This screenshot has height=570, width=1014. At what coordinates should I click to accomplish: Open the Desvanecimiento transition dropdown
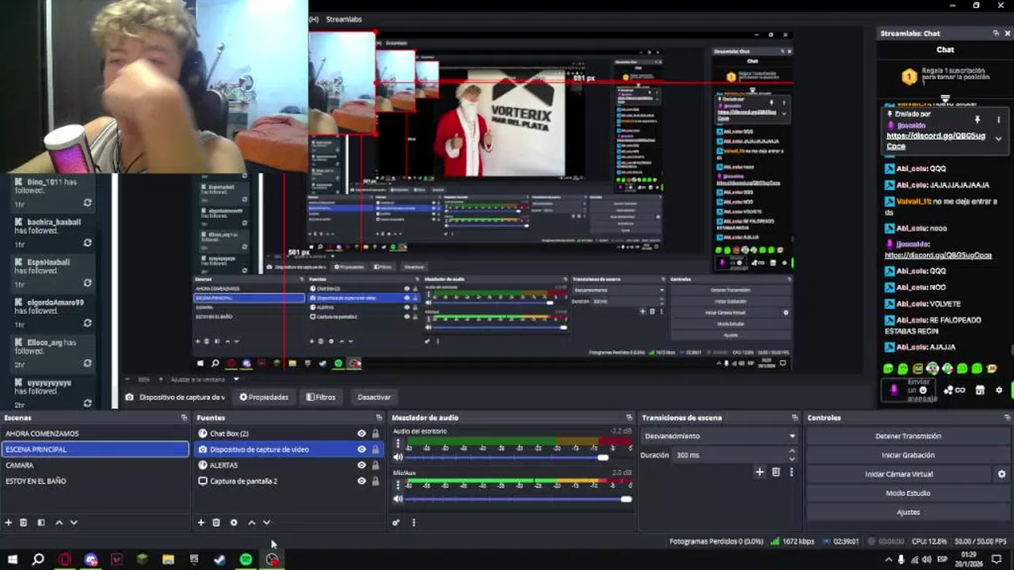719,436
